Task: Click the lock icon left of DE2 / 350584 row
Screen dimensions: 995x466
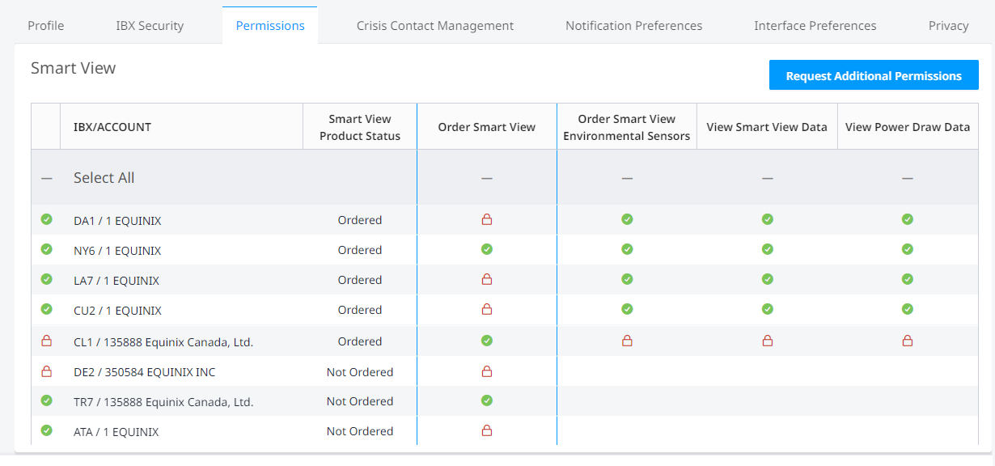Action: tap(46, 371)
